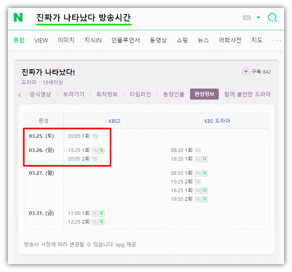Show more search categories via ellipsis
The height and width of the screenshot is (272, 292).
point(277,41)
